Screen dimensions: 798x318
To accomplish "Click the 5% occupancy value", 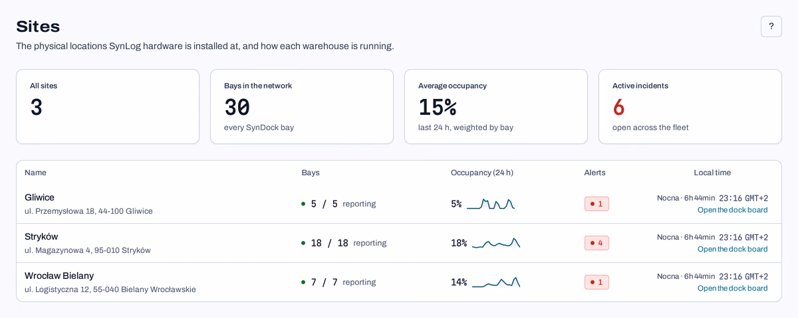I will point(456,204).
